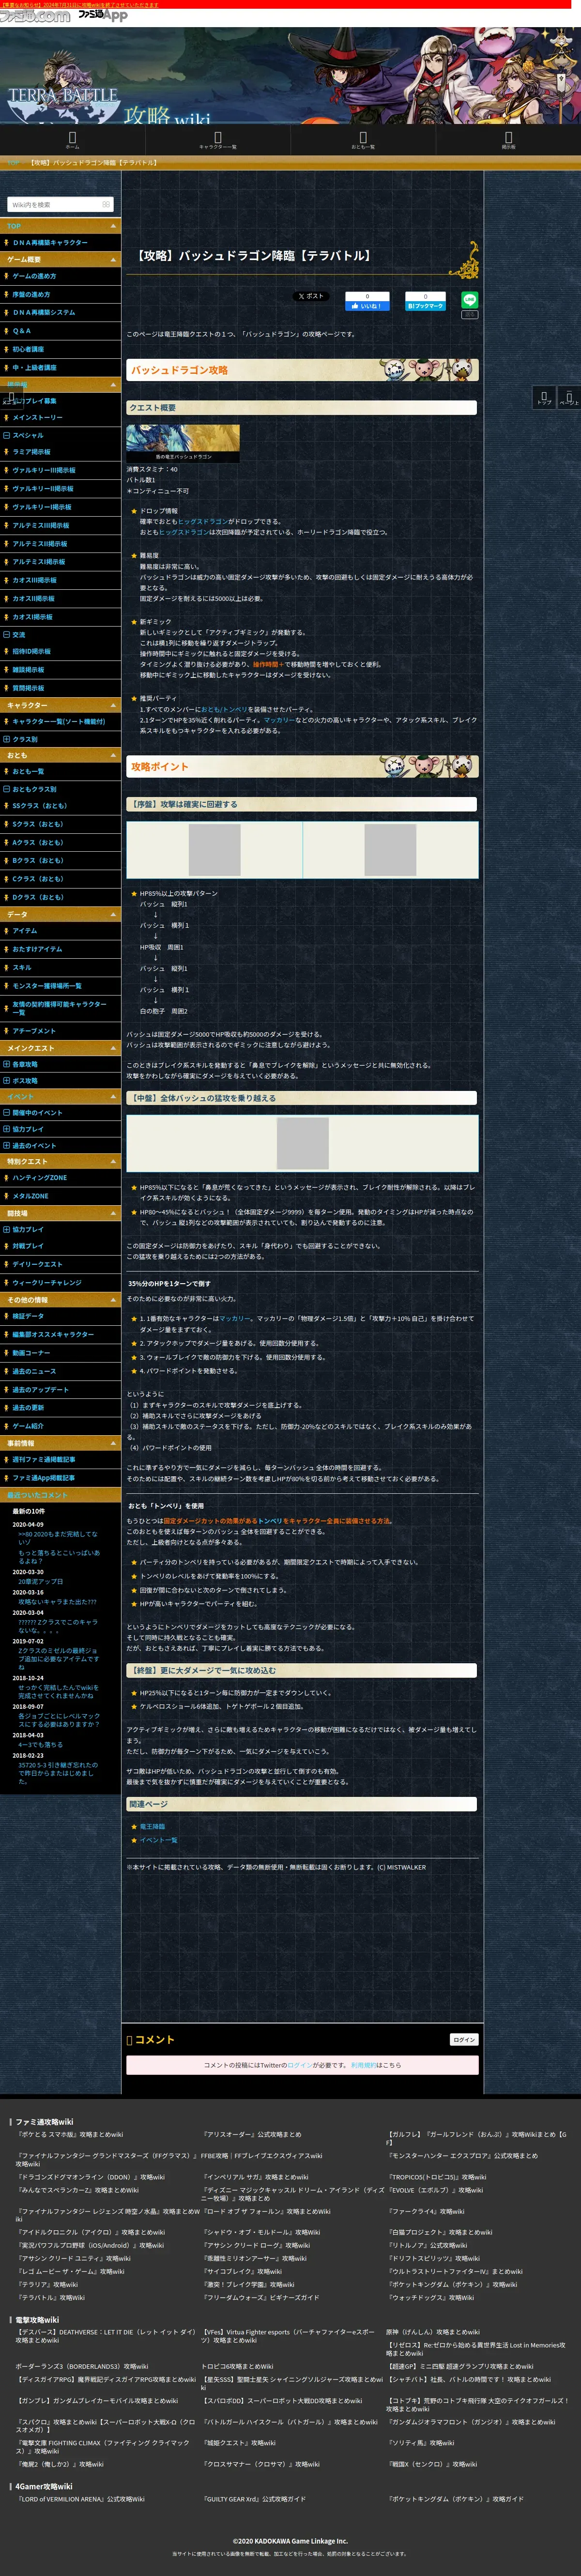Open ハンティングZONE sidebar link
Viewport: 581px width, 2576px height.
click(40, 1178)
